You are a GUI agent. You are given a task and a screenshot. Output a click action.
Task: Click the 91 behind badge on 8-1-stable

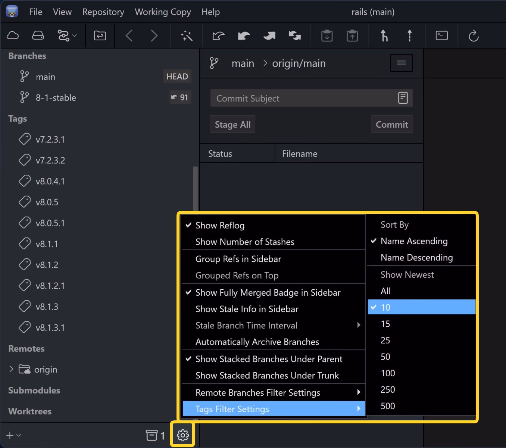(180, 97)
